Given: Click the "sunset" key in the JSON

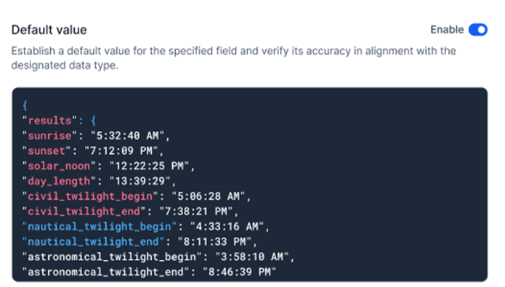Looking at the screenshot, I should (x=47, y=150).
